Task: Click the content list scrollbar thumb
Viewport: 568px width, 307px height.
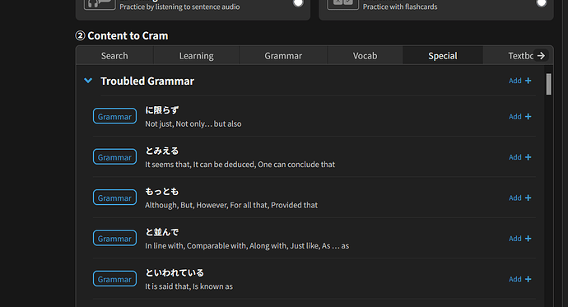Action: point(548,84)
